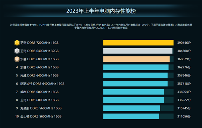This screenshot has height=128, width=202.
Task: Click the score 390446分
Action: coord(184,43)
